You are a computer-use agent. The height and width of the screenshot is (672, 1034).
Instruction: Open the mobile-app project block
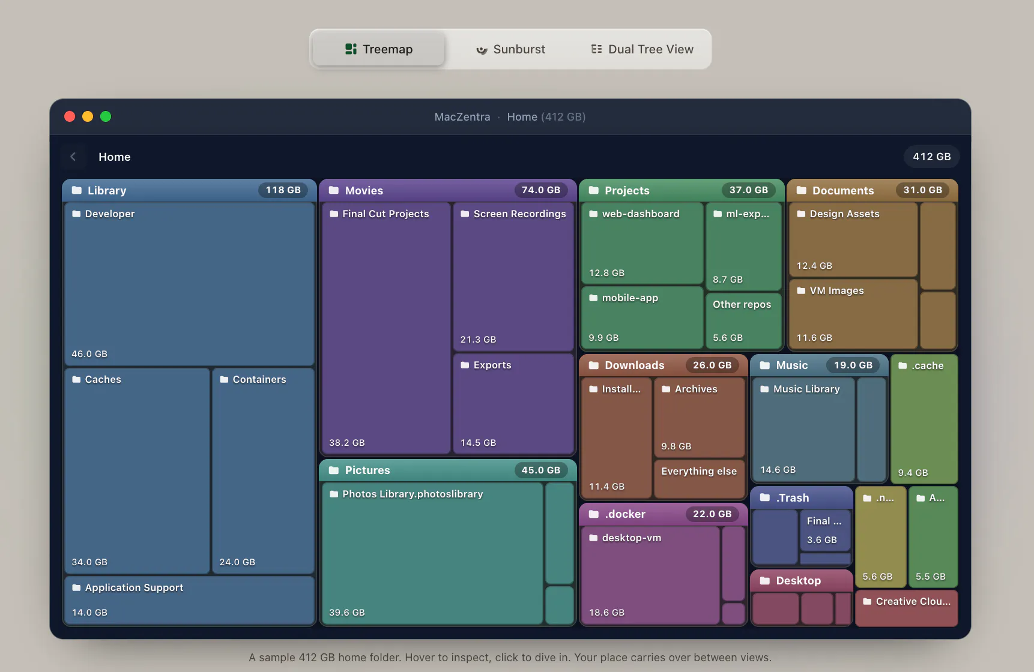click(642, 317)
